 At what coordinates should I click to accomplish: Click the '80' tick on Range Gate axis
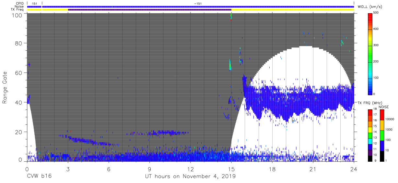[18, 43]
